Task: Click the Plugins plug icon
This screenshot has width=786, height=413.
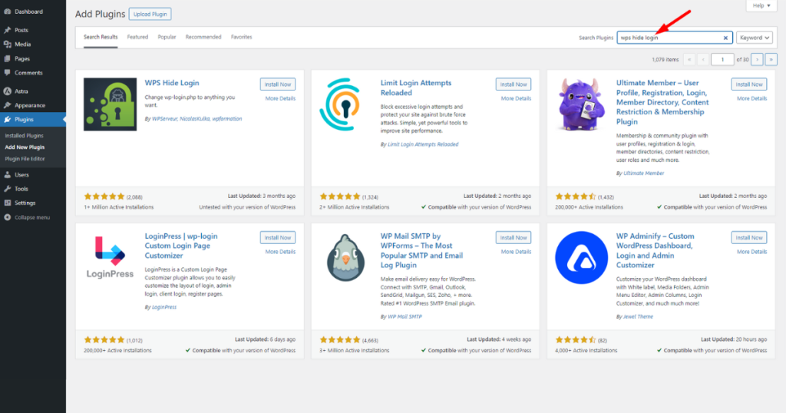Action: tap(7, 119)
